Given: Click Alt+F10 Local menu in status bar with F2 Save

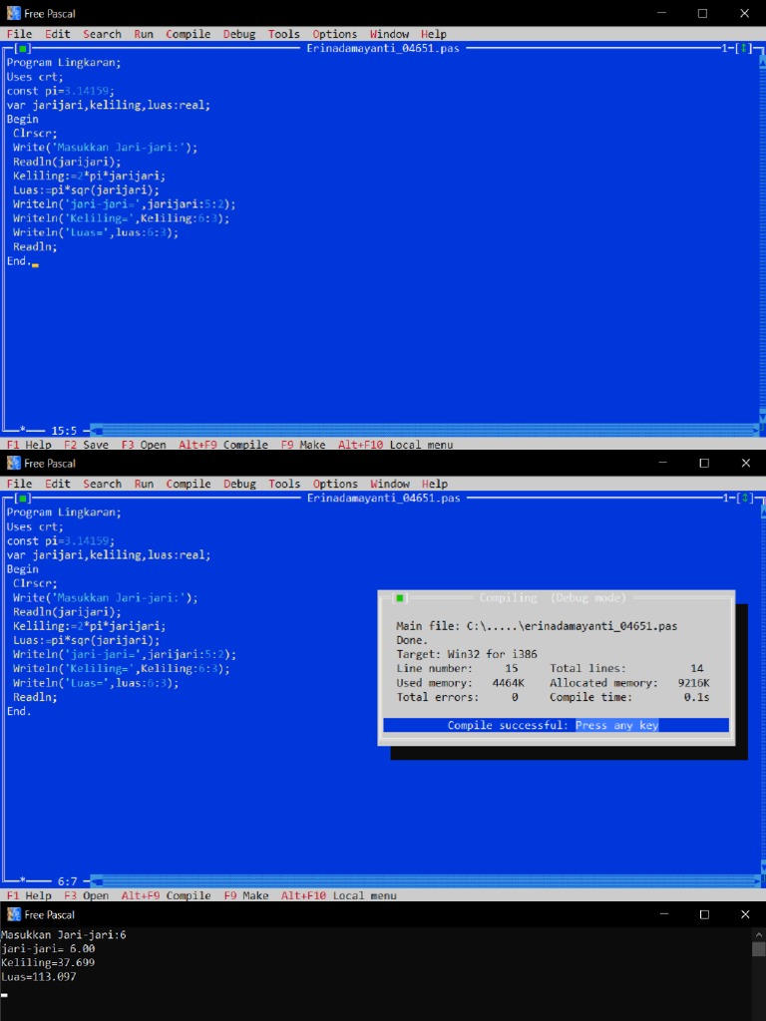Looking at the screenshot, I should 395,445.
